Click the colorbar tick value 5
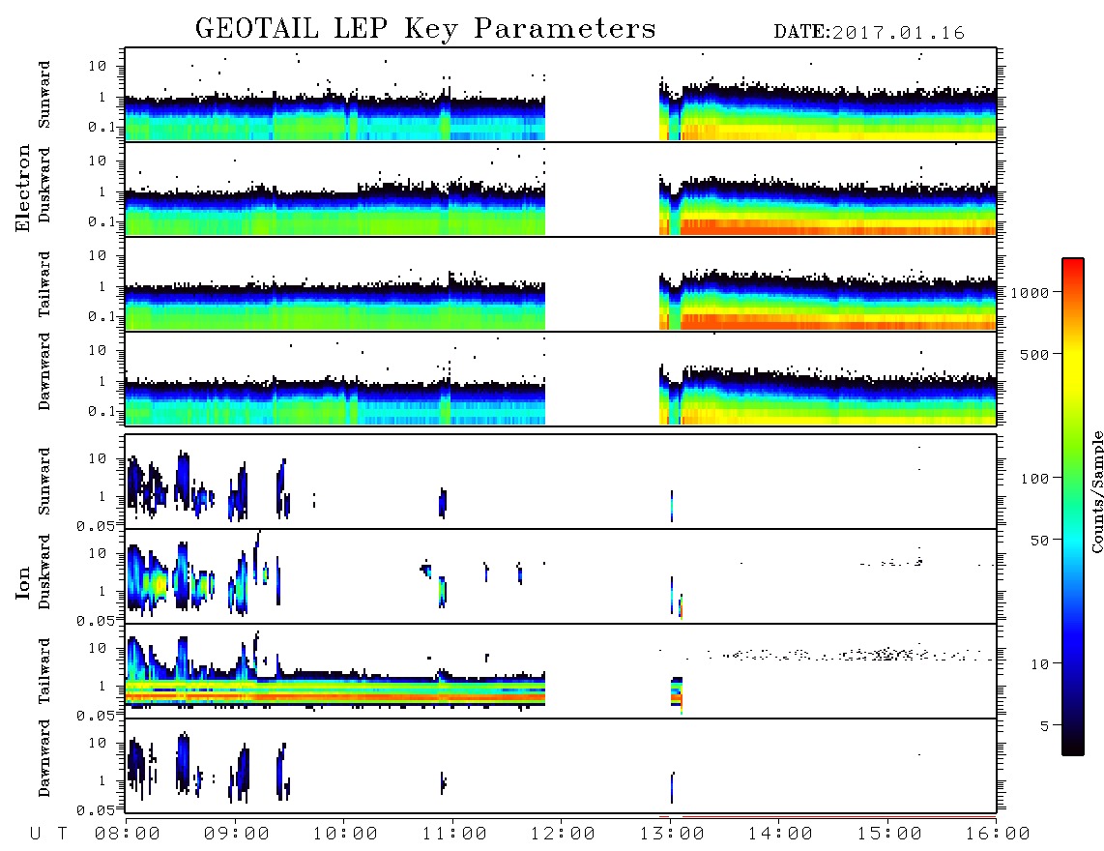This screenshot has height=851, width=1104. click(x=1045, y=725)
